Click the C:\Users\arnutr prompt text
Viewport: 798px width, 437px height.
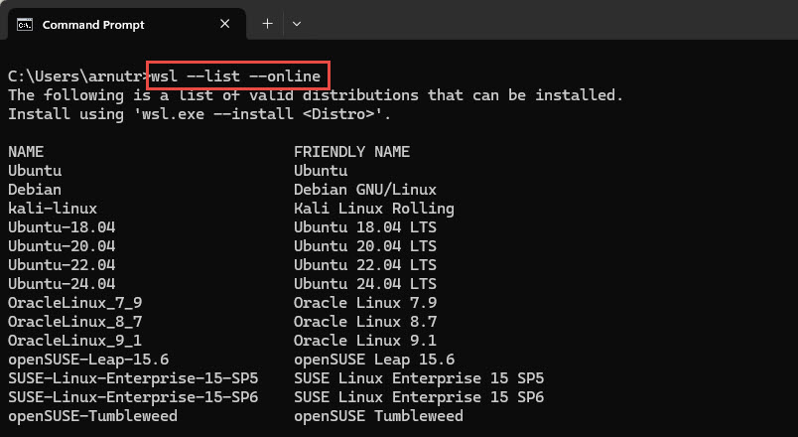click(76, 76)
